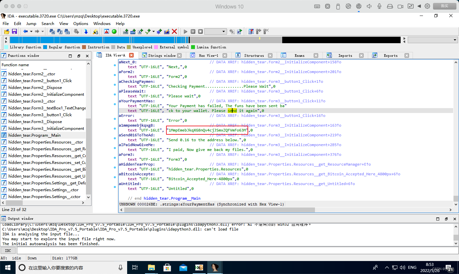Screen dimensions: 459x274
Task: Open the back navigation history dropdown
Action: (x=31, y=31)
